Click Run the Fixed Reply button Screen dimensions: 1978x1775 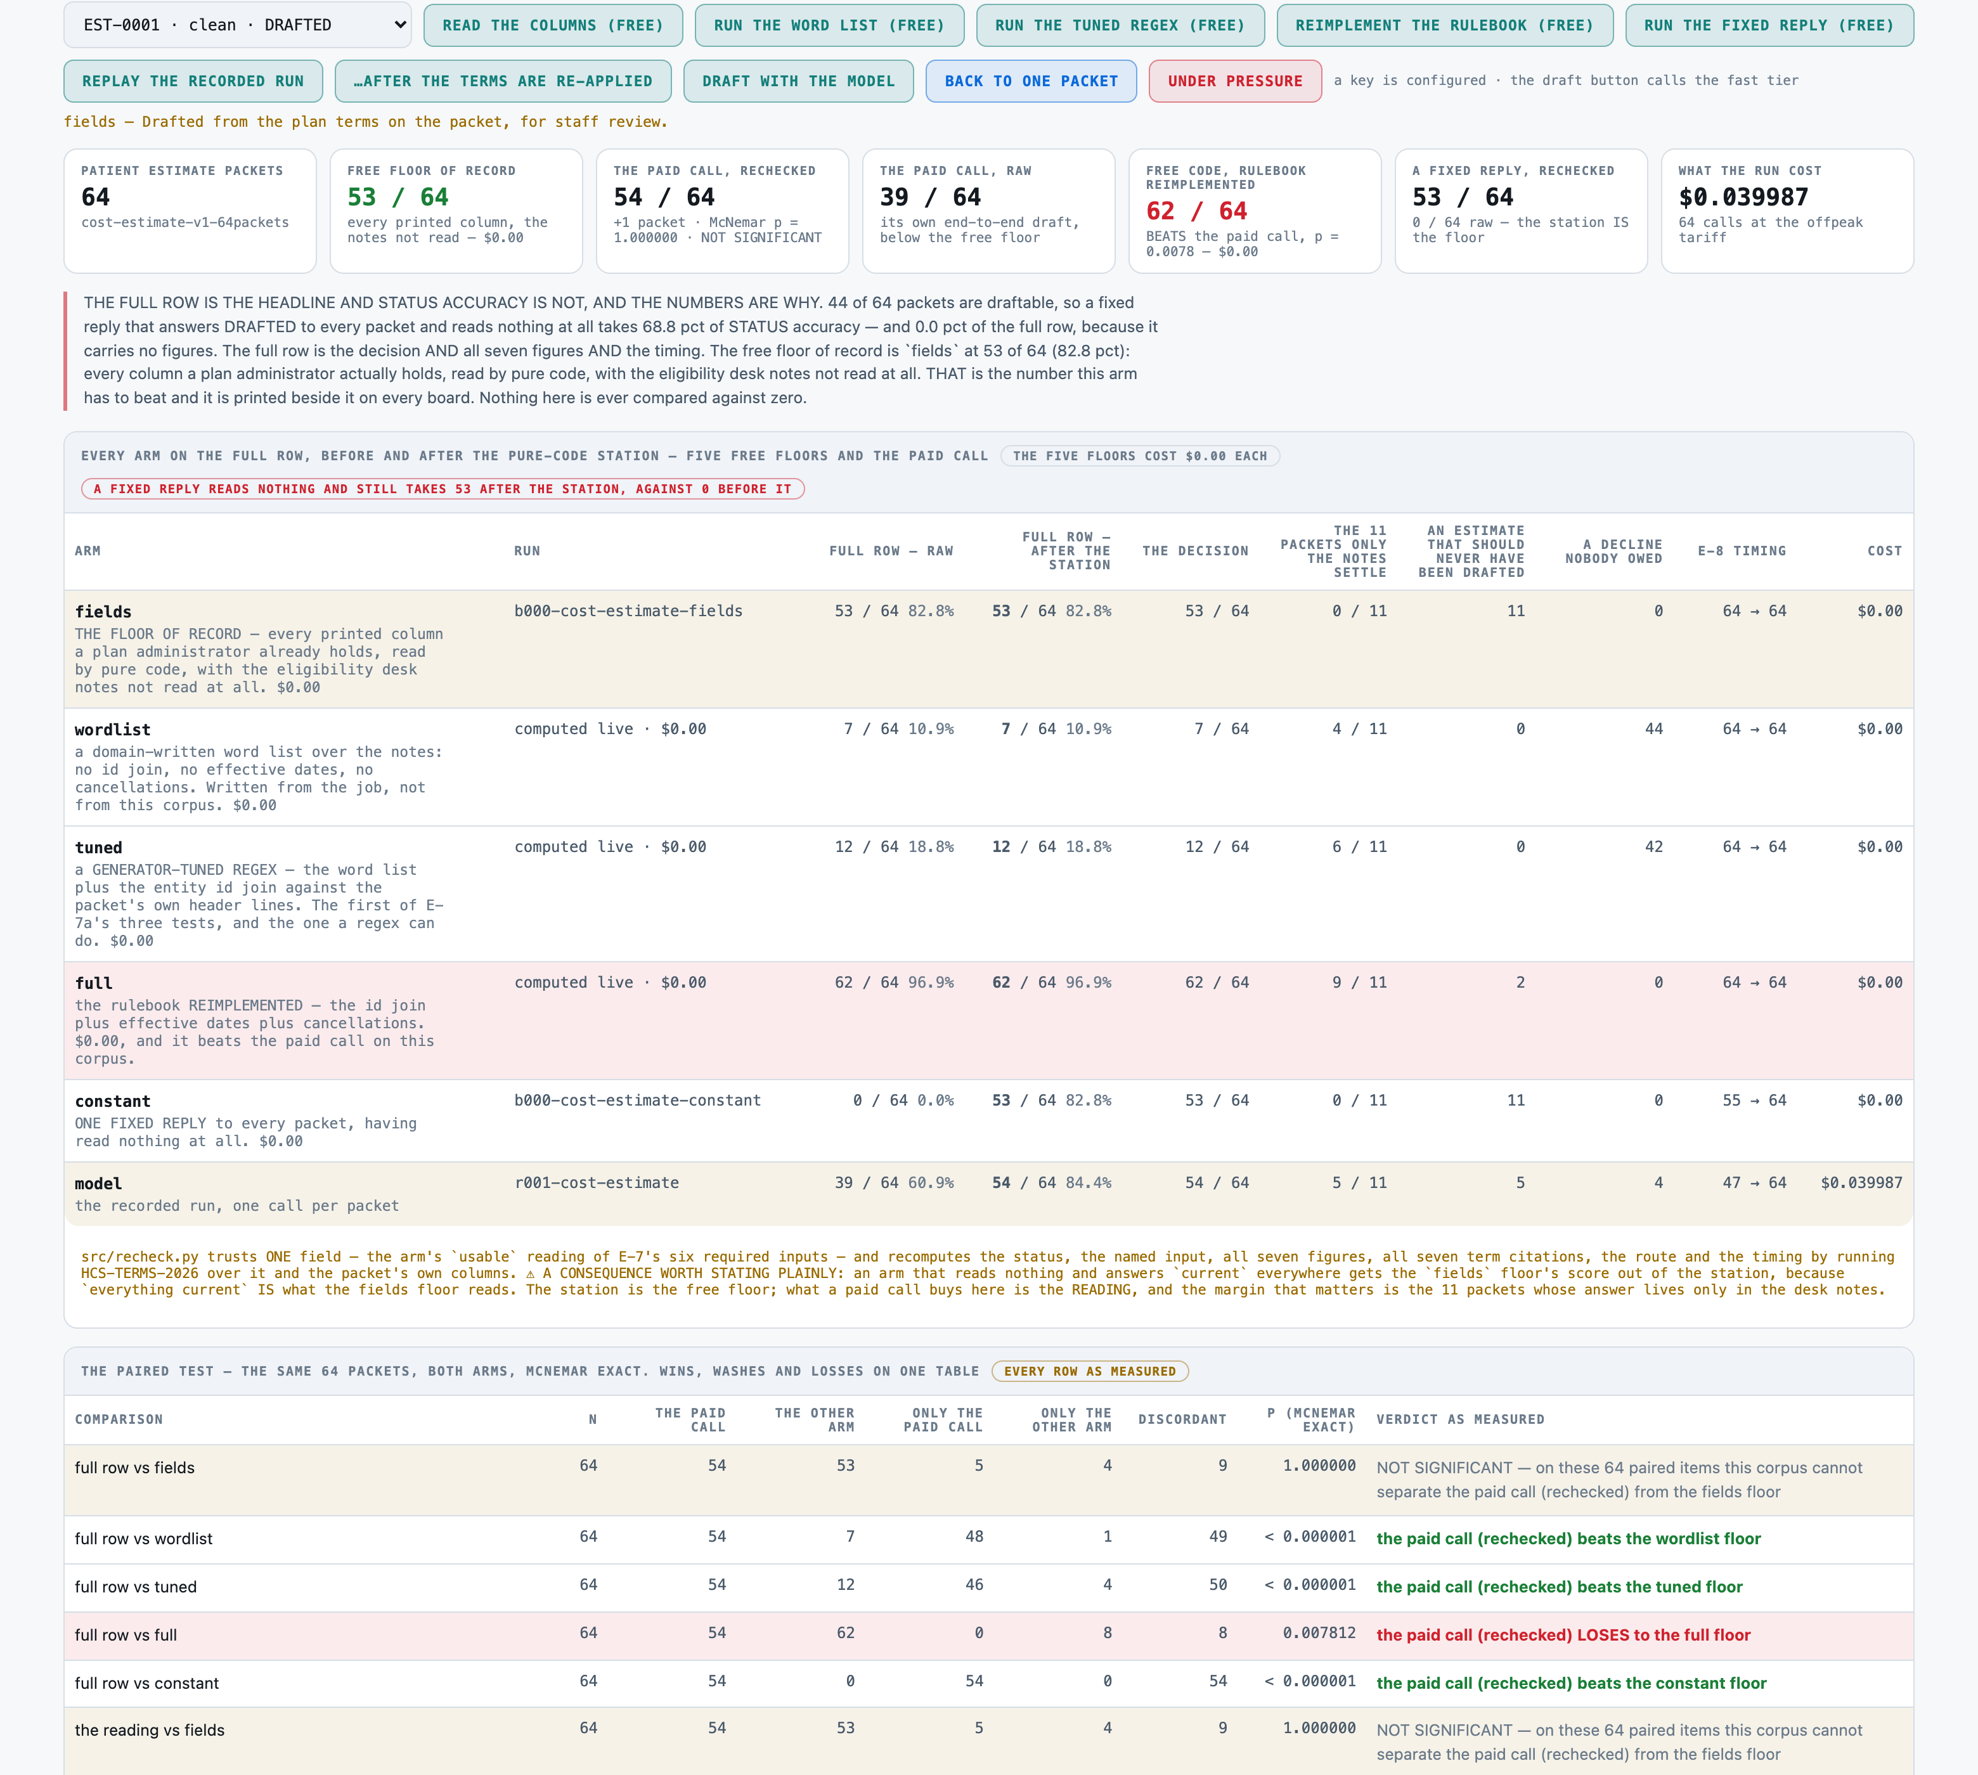coord(1769,25)
